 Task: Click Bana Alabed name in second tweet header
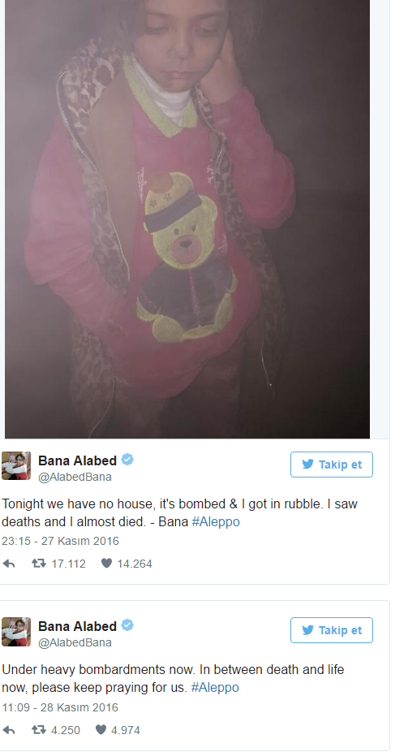[x=78, y=627]
